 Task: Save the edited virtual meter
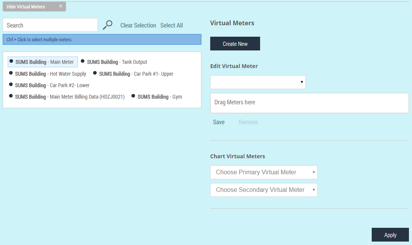(x=219, y=122)
